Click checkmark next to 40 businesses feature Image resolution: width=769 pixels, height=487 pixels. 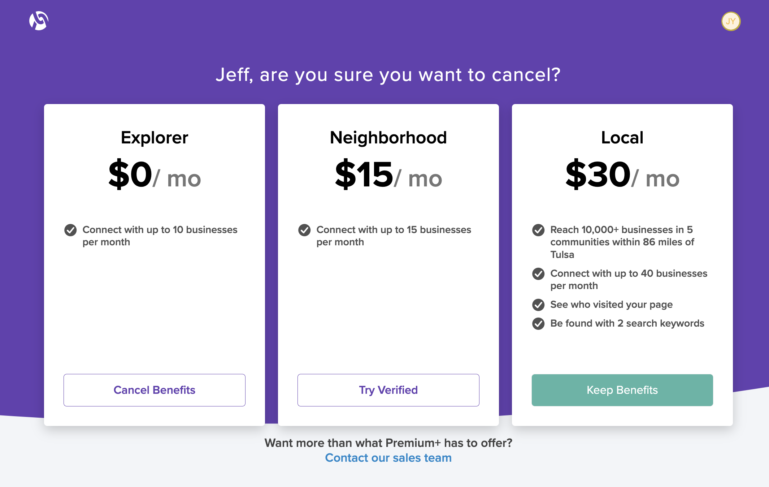(x=538, y=273)
